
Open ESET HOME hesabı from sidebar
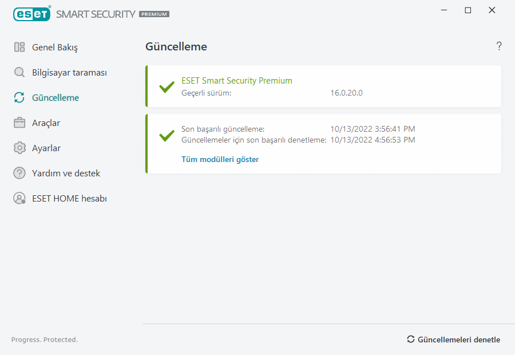pos(69,199)
